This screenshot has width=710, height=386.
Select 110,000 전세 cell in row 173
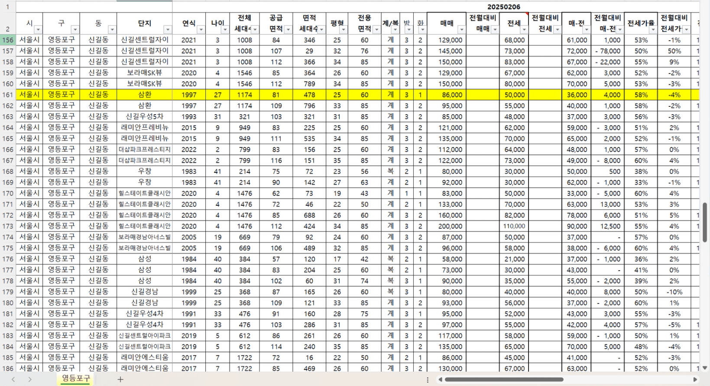(x=514, y=226)
